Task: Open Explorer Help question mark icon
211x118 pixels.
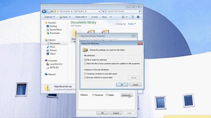Action: click(x=138, y=17)
